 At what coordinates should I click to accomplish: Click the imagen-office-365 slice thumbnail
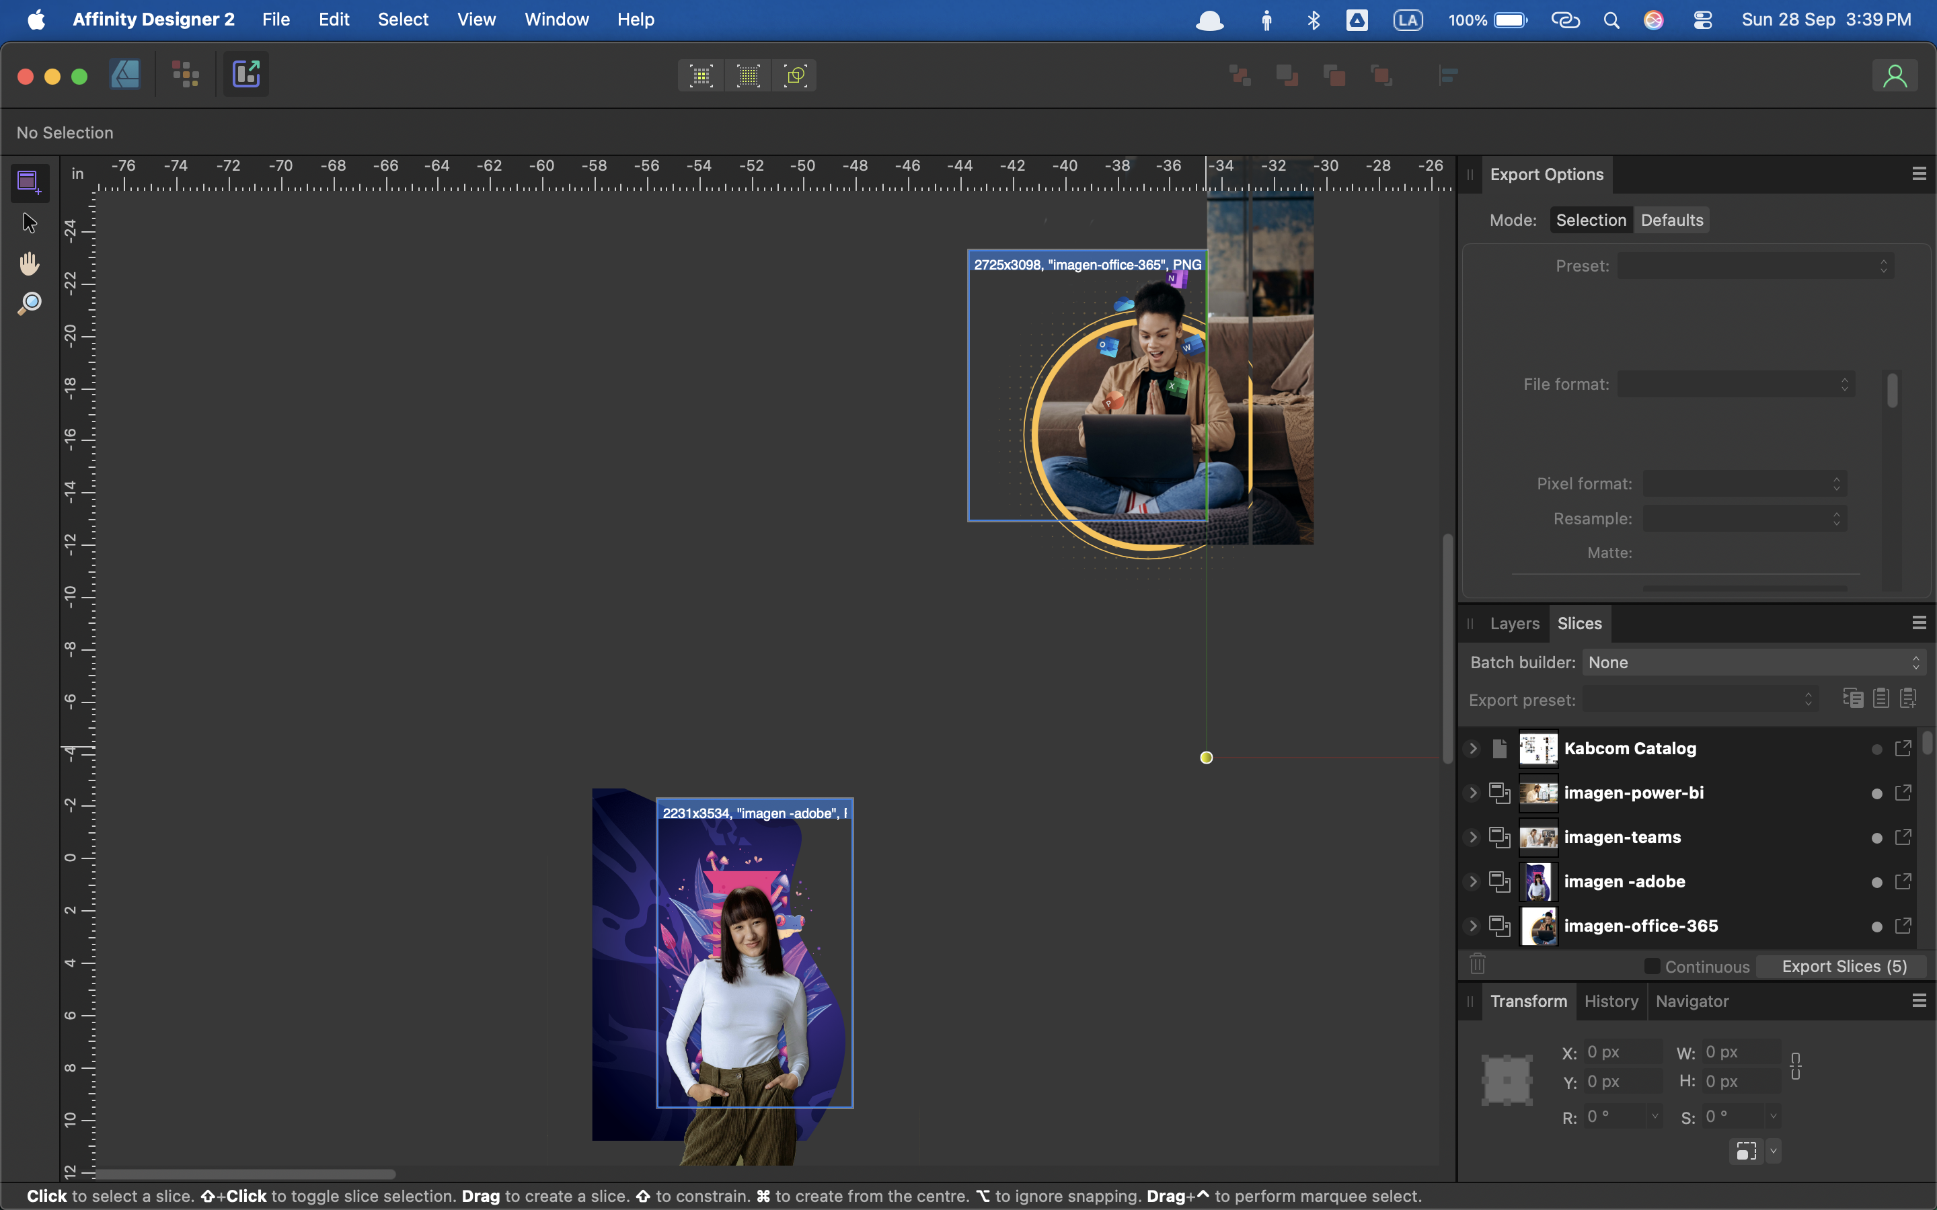1538,926
